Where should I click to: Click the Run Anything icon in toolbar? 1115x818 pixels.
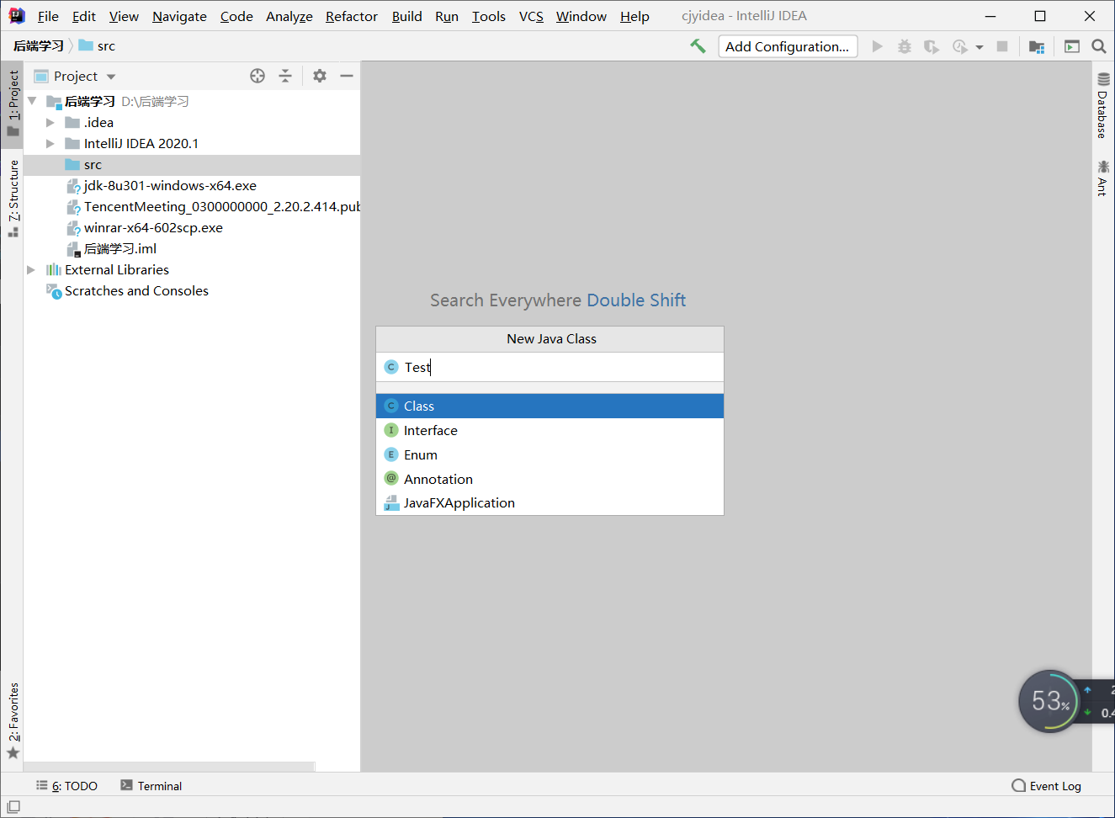(1072, 46)
